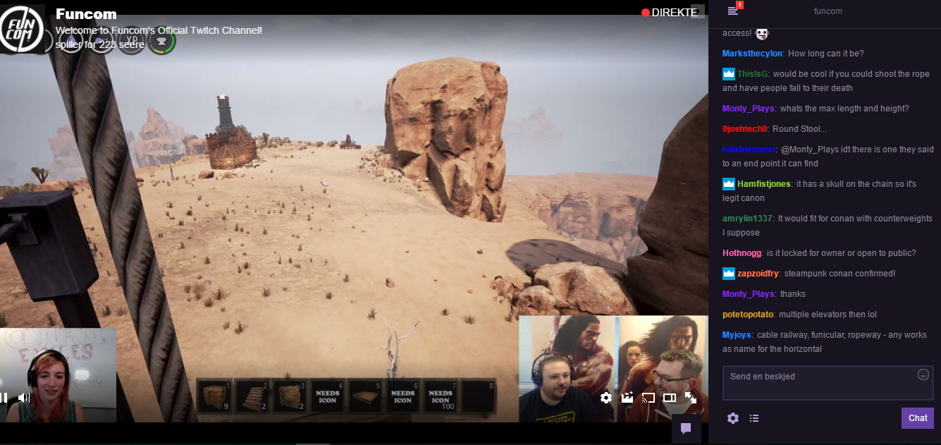Select hotbar slot 1 with the crate item
Viewport: 941px width, 445px height.
coord(214,396)
